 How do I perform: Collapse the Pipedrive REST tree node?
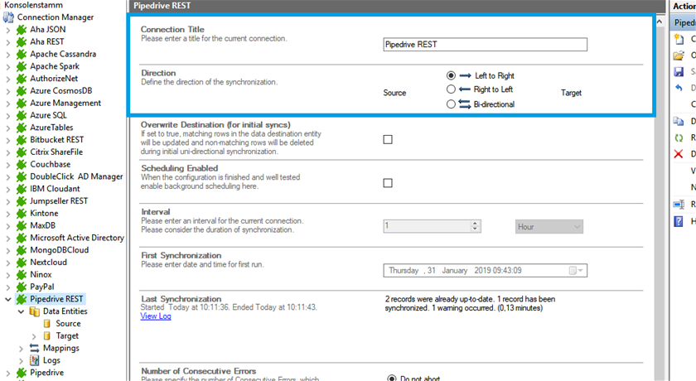click(x=8, y=299)
